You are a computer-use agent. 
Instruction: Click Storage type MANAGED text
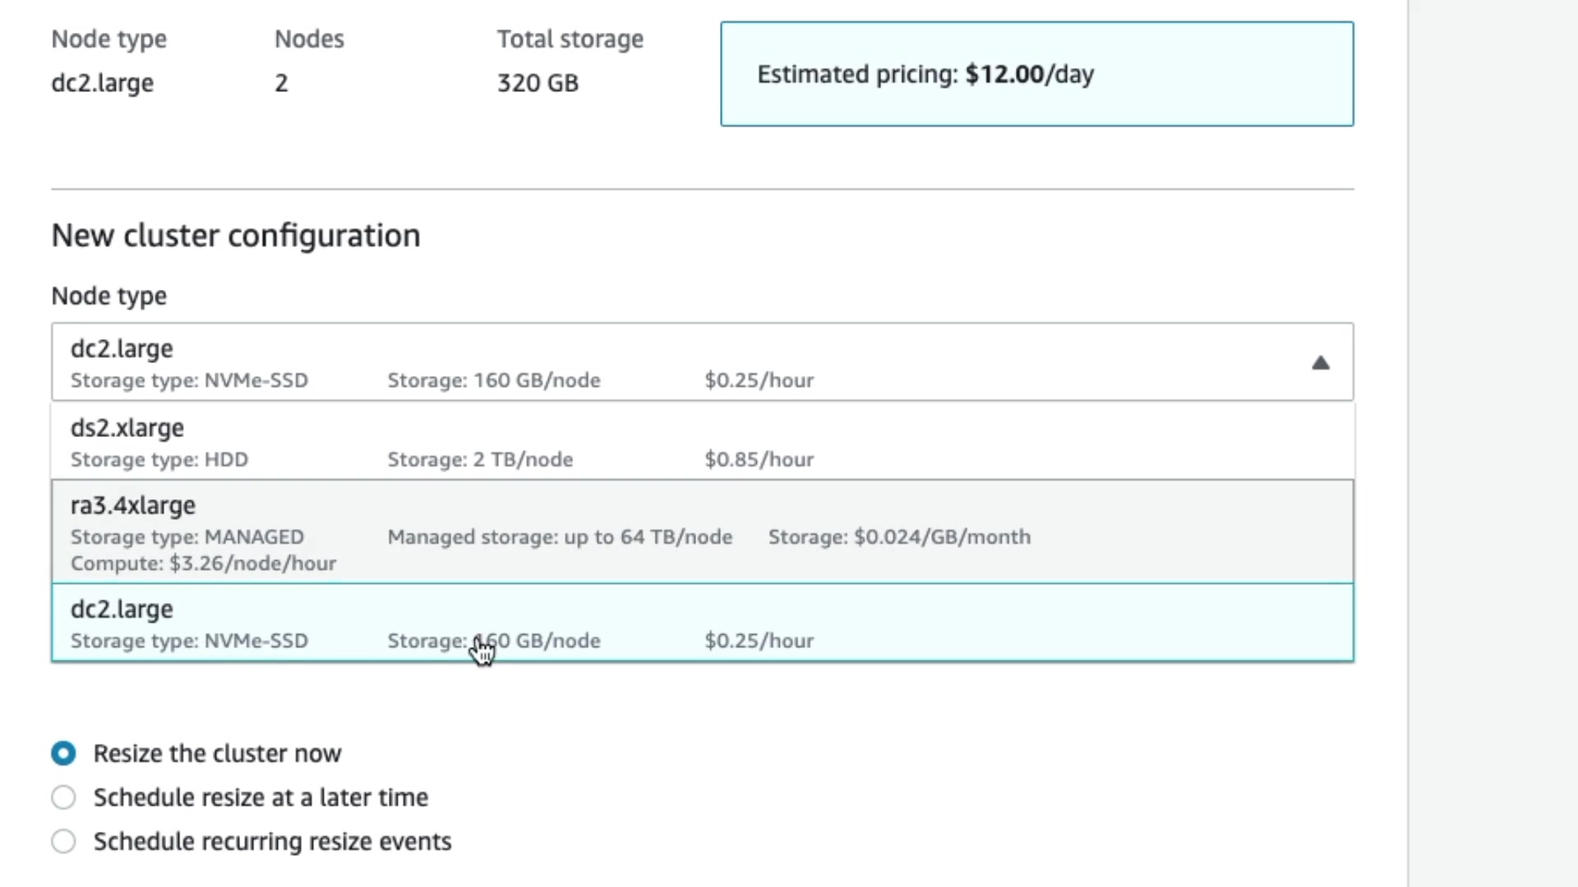pyautogui.click(x=187, y=537)
